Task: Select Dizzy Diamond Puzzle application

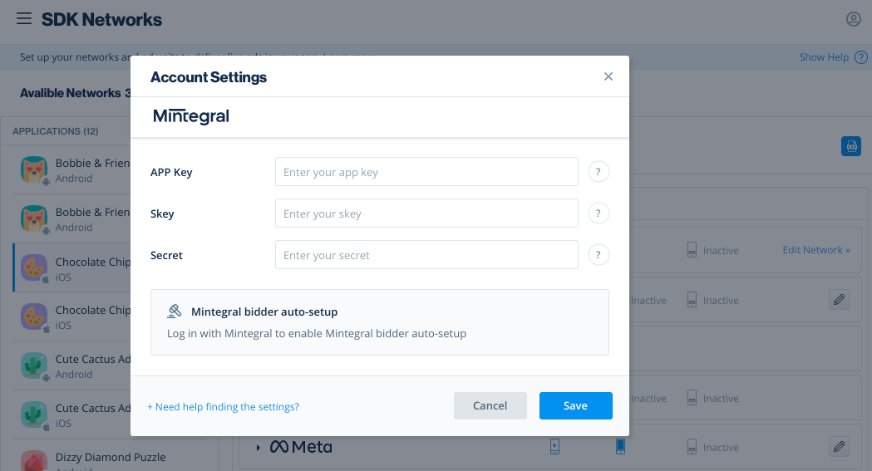Action: click(110, 457)
